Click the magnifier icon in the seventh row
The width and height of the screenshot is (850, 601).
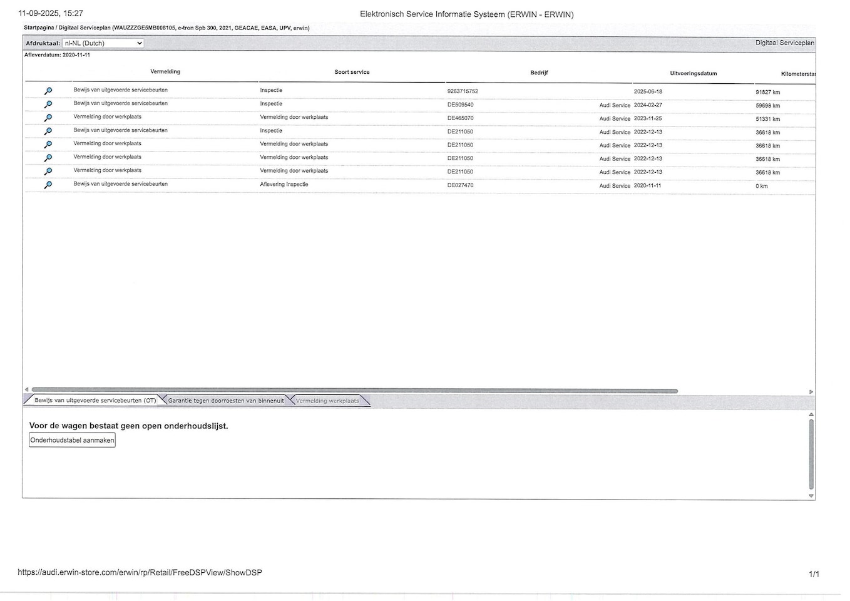[48, 172]
